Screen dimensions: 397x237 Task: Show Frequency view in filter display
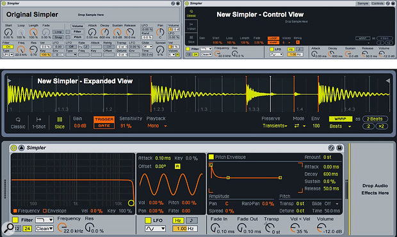26,211
